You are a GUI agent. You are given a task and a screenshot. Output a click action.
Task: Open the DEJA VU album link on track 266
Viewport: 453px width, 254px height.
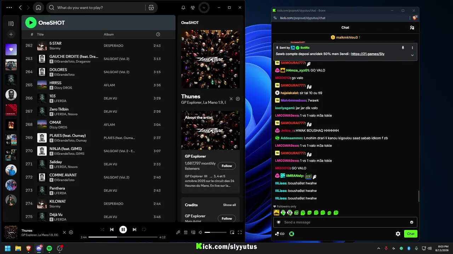(x=110, y=98)
